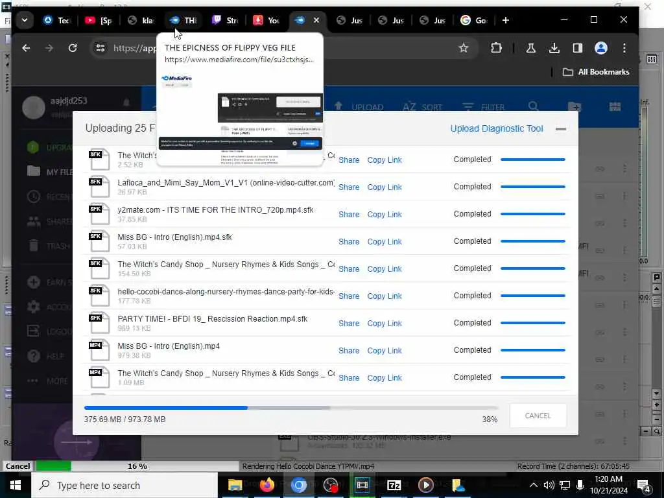Image resolution: width=664 pixels, height=498 pixels.
Task: Copy link for y2mate ITS TIME FOR THE INTRO file
Action: [x=385, y=214]
